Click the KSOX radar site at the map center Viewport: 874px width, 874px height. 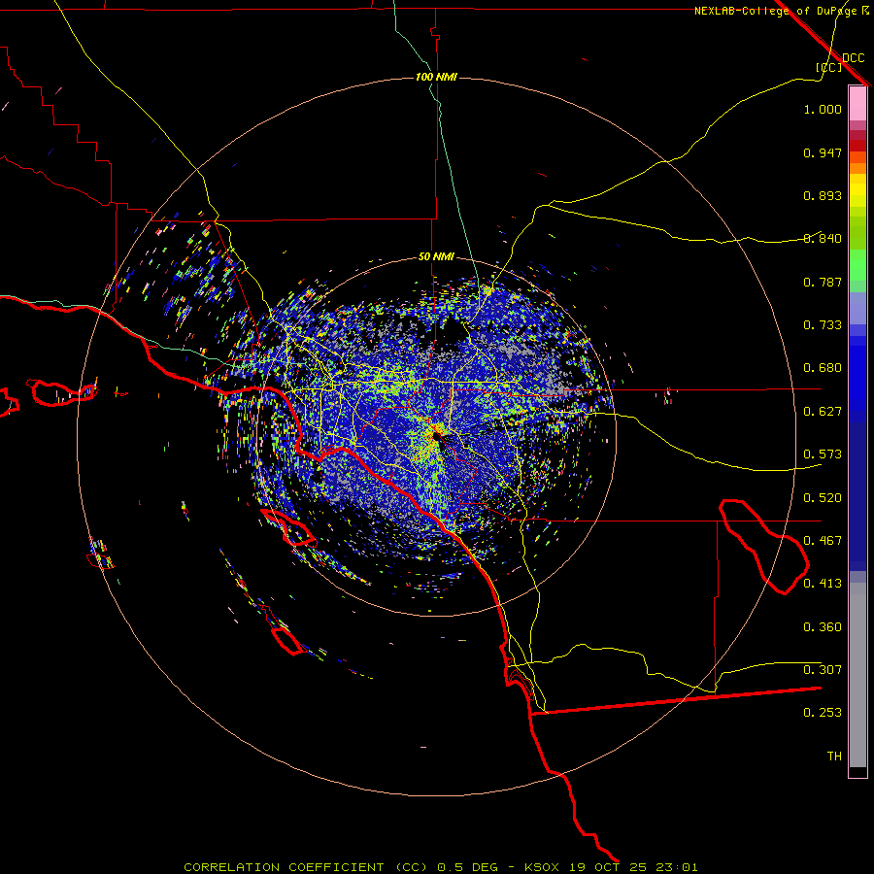click(436, 436)
